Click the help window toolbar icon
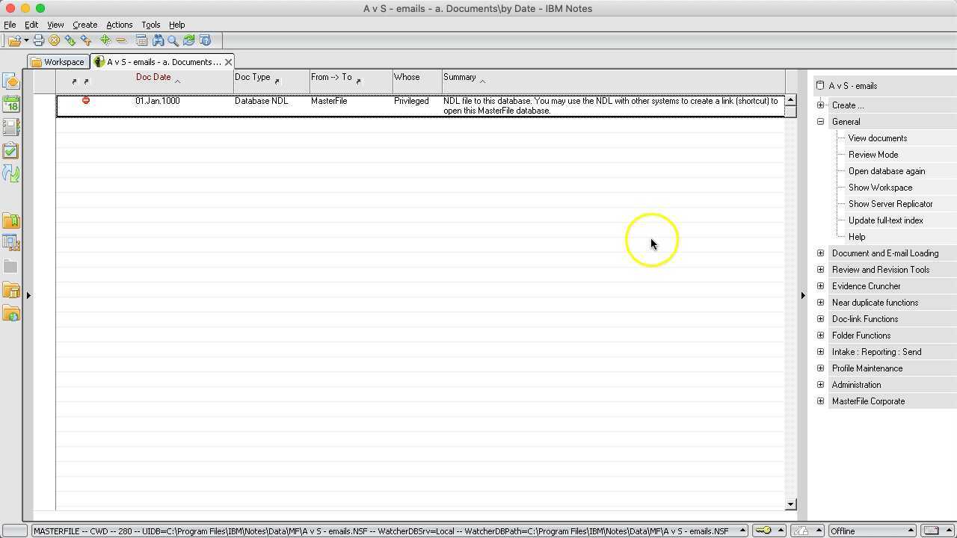 pyautogui.click(x=206, y=40)
